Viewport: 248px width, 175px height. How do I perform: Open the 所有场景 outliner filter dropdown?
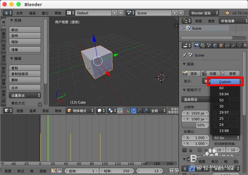(233, 21)
